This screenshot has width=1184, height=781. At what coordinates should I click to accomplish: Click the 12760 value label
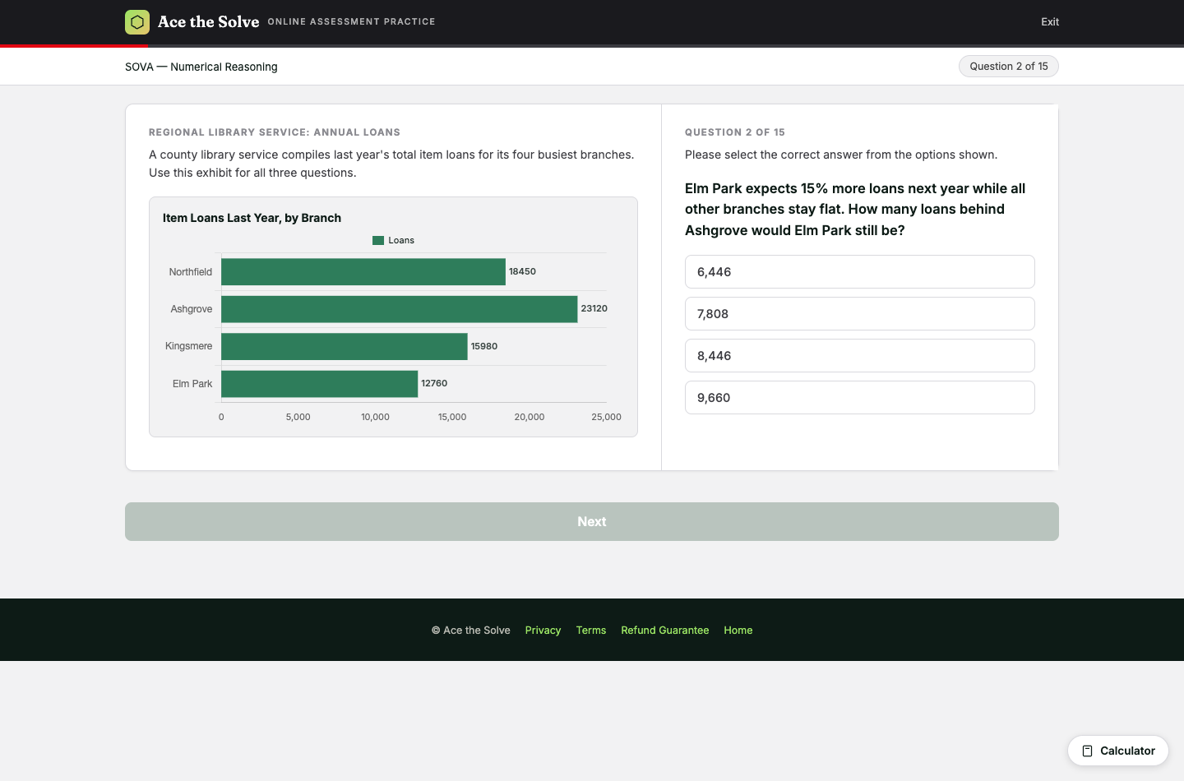point(434,383)
